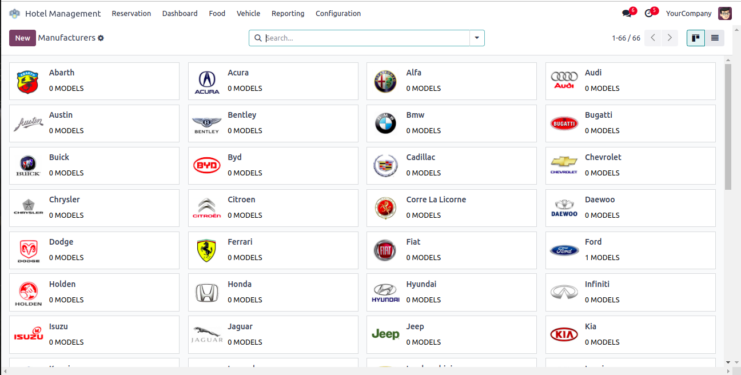This screenshot has width=741, height=375.
Task: Go to the next page arrow
Action: point(670,38)
